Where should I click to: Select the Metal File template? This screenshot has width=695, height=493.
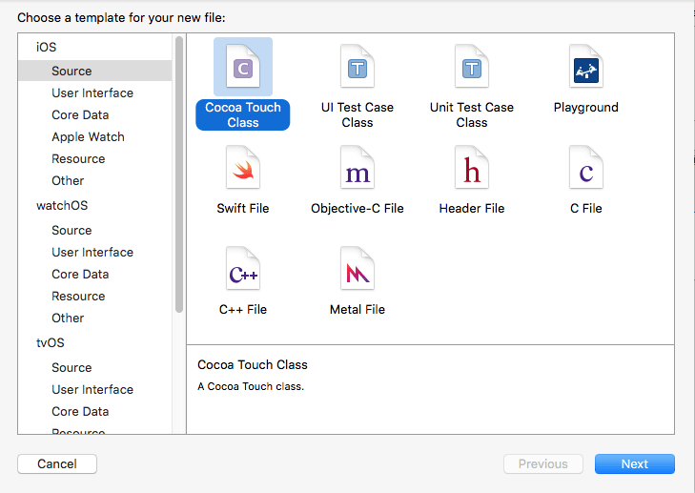click(x=358, y=269)
